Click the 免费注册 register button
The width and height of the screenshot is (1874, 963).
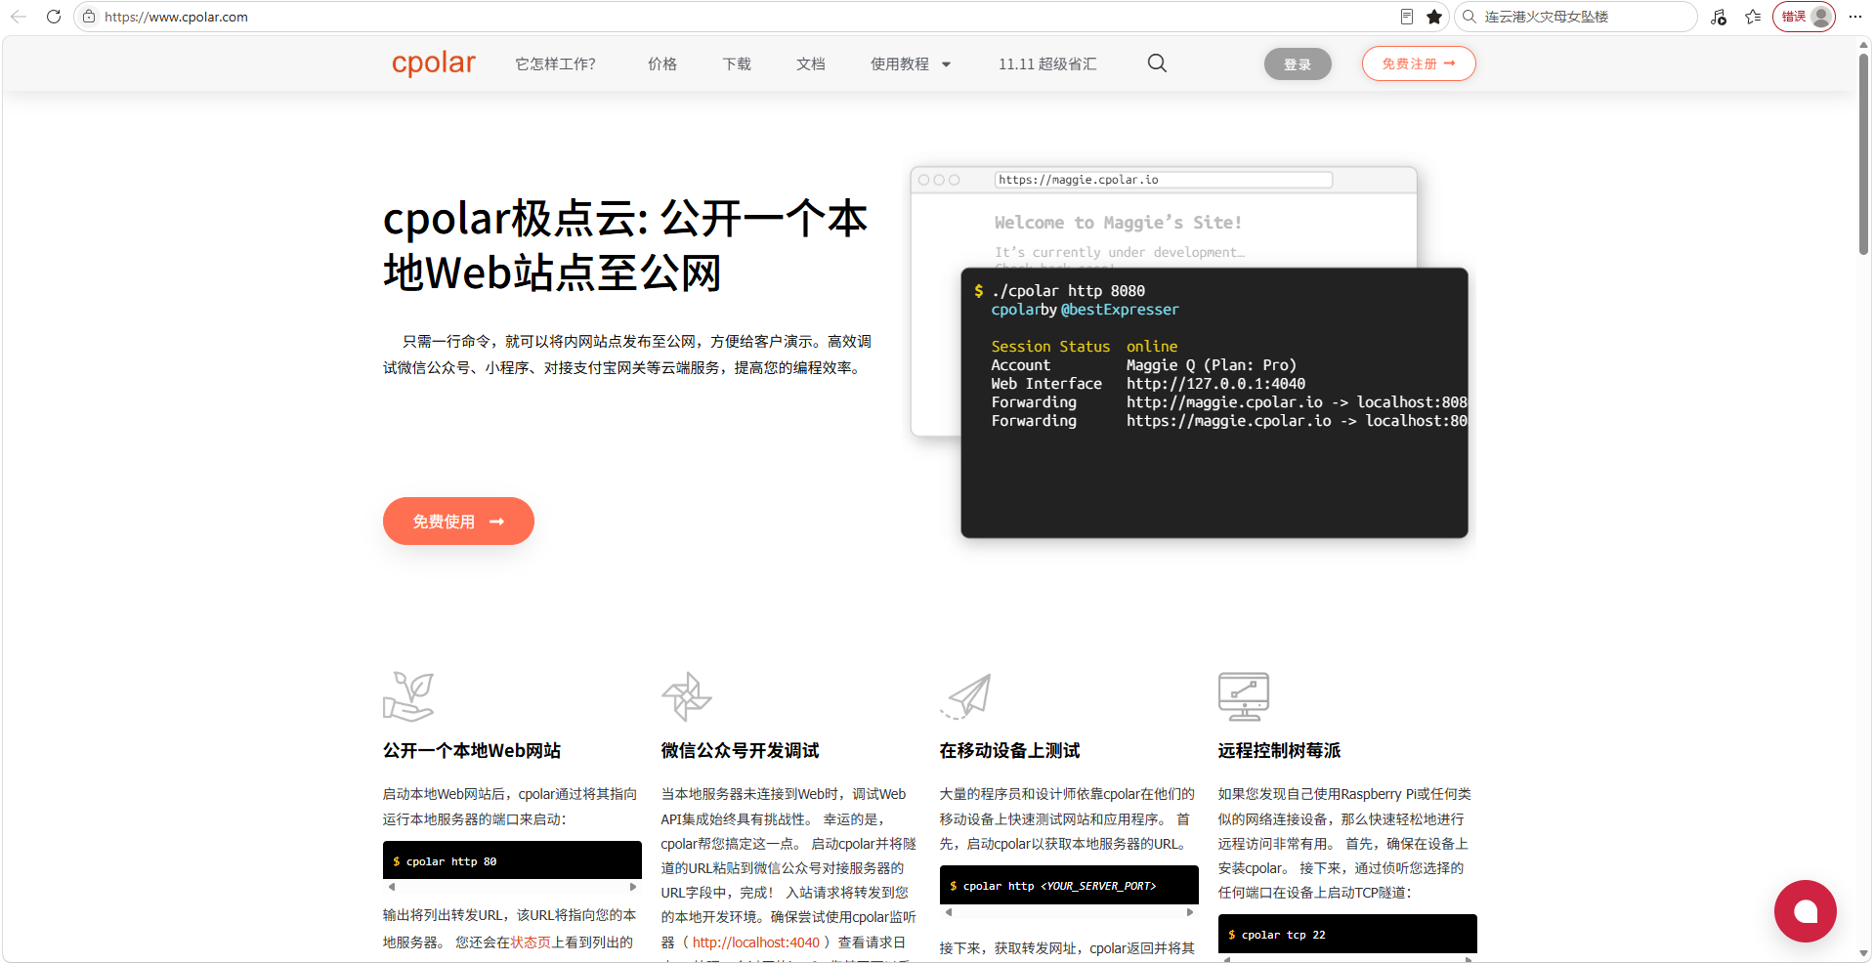pyautogui.click(x=1419, y=63)
